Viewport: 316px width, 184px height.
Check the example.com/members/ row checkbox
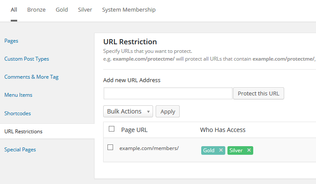tap(110, 147)
